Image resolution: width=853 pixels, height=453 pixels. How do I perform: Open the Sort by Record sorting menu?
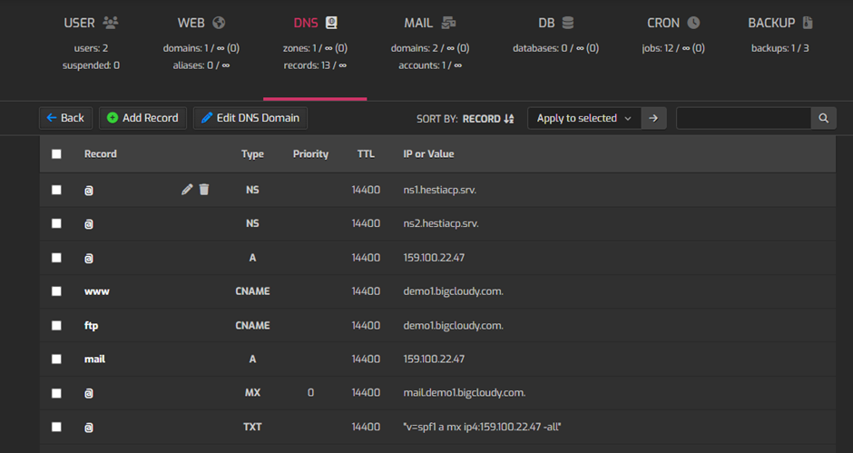tap(488, 118)
